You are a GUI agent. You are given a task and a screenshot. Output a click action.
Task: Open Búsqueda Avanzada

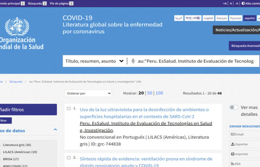tap(244, 46)
